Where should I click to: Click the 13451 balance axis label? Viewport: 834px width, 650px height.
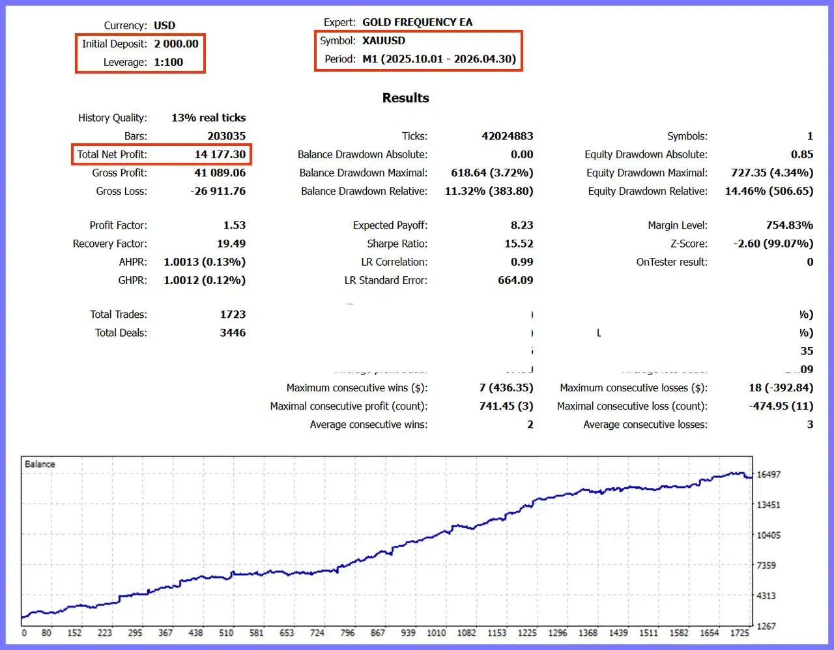point(768,505)
